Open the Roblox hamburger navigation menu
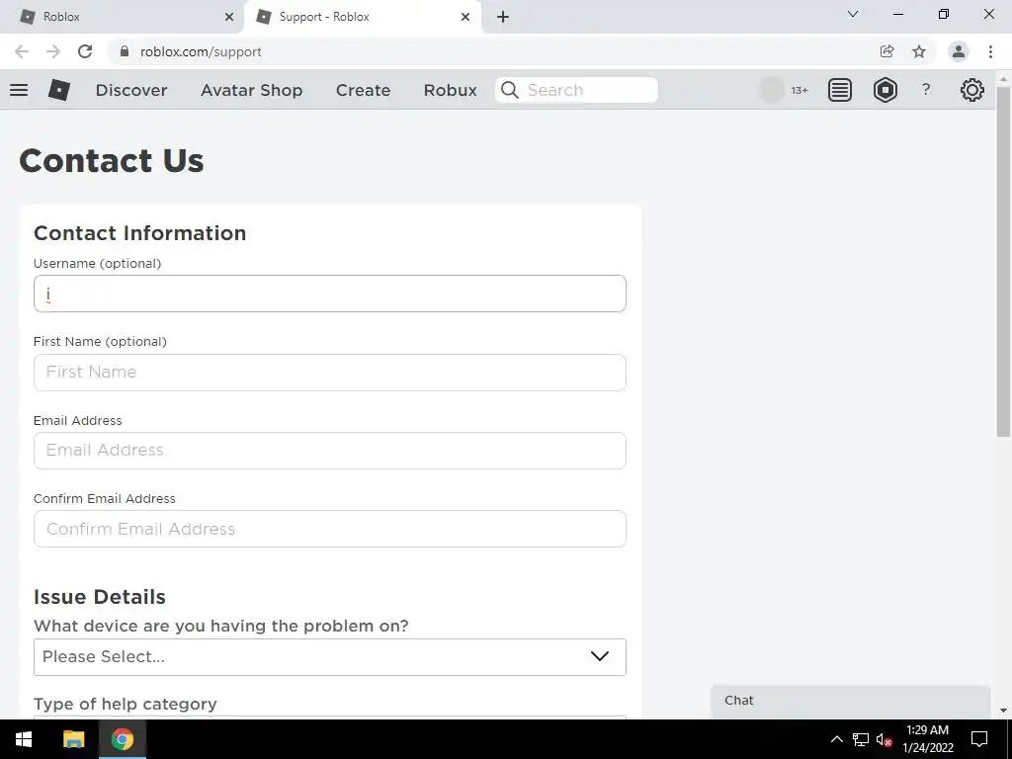The image size is (1012, 759). click(19, 90)
